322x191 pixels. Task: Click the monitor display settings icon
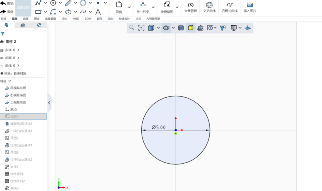(234, 28)
